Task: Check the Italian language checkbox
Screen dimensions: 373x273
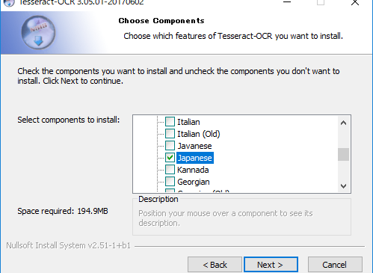Action: [x=170, y=122]
